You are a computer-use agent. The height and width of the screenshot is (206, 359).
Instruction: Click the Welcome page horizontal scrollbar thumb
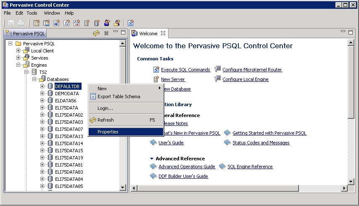tap(218, 188)
